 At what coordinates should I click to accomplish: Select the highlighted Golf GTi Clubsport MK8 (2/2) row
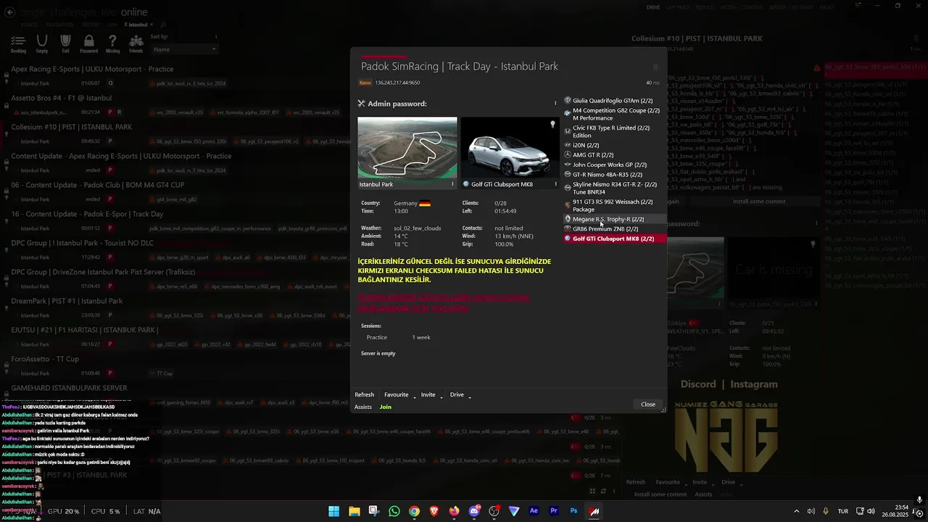614,239
